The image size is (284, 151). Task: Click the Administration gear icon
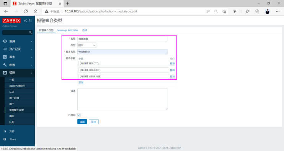[x=5, y=73]
